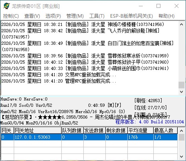The height and width of the screenshot is (161, 186).
Task: Click the 剩余数据 column header
Action: (x=116, y=130)
